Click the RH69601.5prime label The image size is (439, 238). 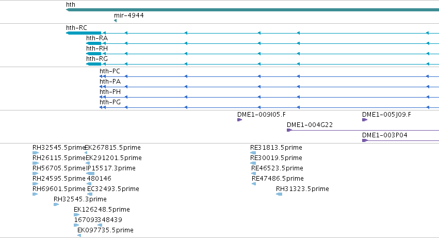[x=59, y=189]
